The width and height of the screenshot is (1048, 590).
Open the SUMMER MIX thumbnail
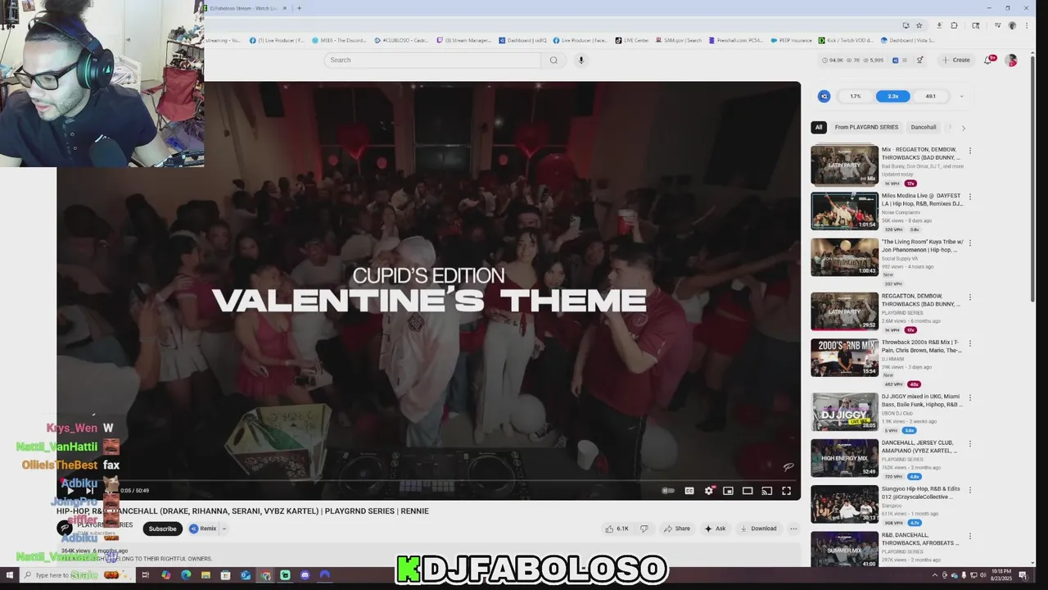tap(844, 551)
